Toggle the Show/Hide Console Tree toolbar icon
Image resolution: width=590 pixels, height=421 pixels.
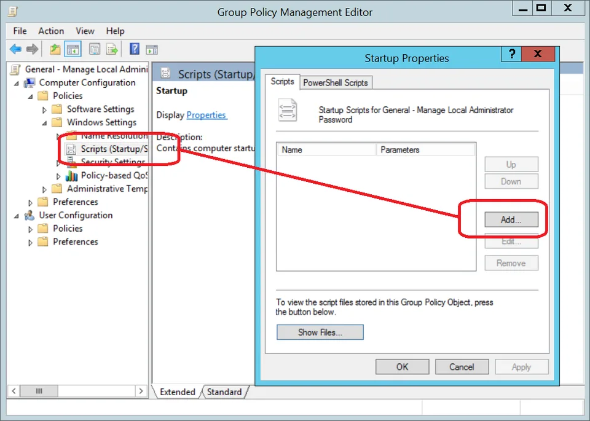73,49
